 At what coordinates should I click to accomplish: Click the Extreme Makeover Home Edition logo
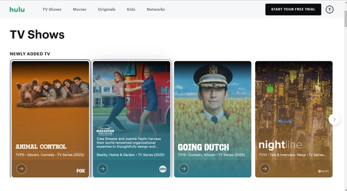pyautogui.click(x=105, y=130)
